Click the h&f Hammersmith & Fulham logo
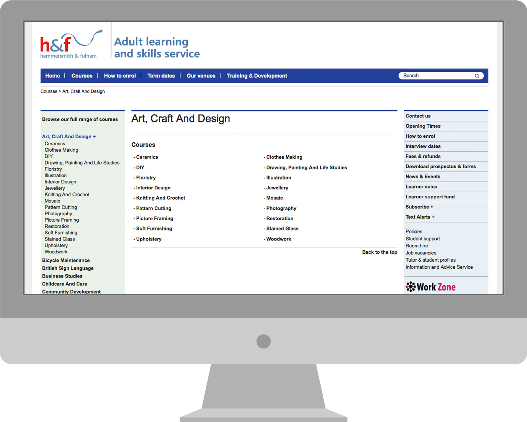 [71, 44]
